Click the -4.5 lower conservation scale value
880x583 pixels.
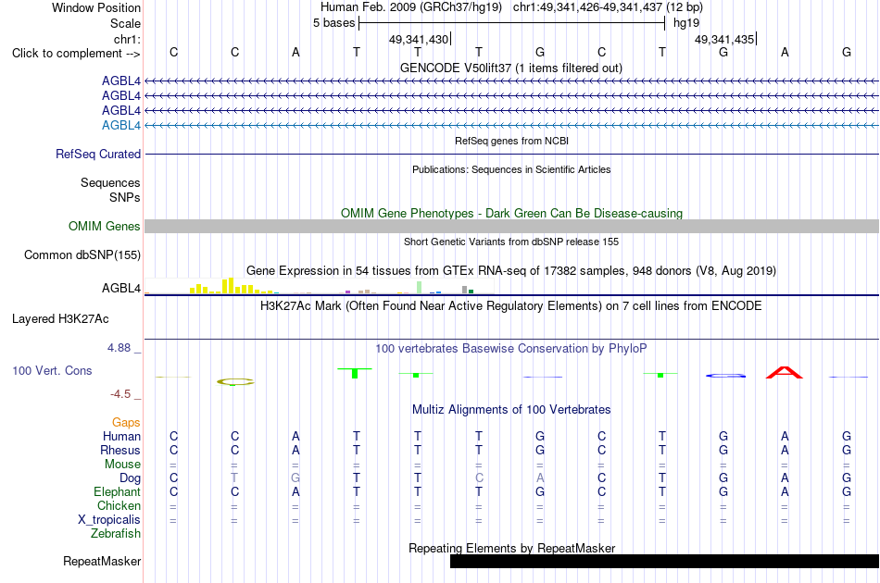120,394
